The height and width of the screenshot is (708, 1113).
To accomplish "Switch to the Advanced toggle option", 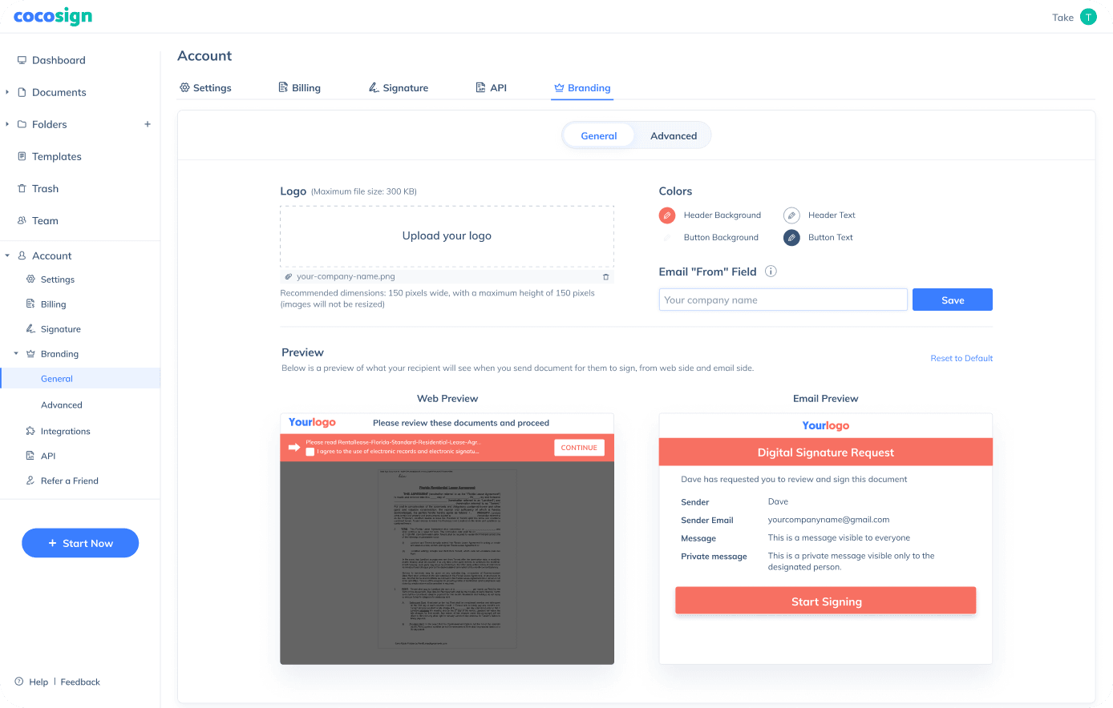I will (x=673, y=136).
